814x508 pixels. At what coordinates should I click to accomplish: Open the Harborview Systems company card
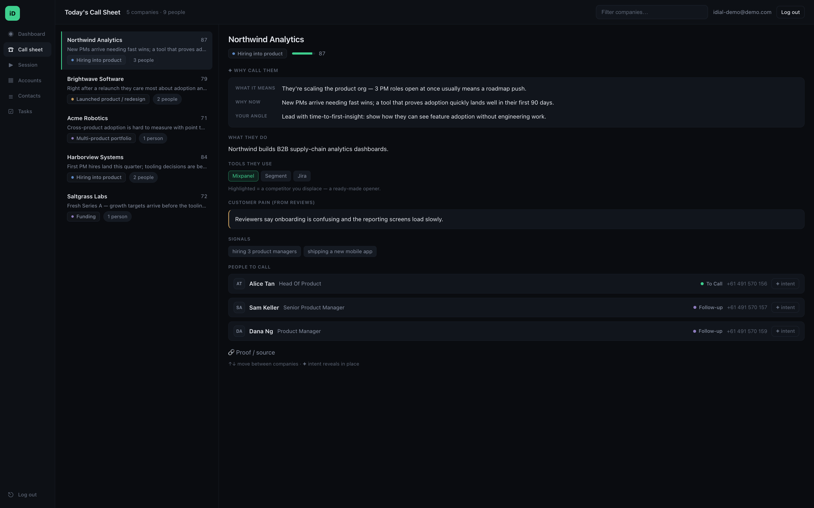[x=137, y=168]
